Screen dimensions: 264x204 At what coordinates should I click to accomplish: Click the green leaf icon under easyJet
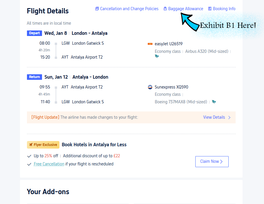(x=157, y=56)
